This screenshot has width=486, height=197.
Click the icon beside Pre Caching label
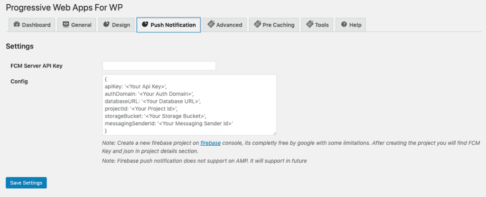coord(257,25)
